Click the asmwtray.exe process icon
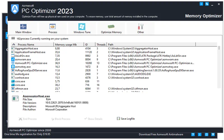The image size is (224, 140). pyautogui.click(x=13, y=67)
